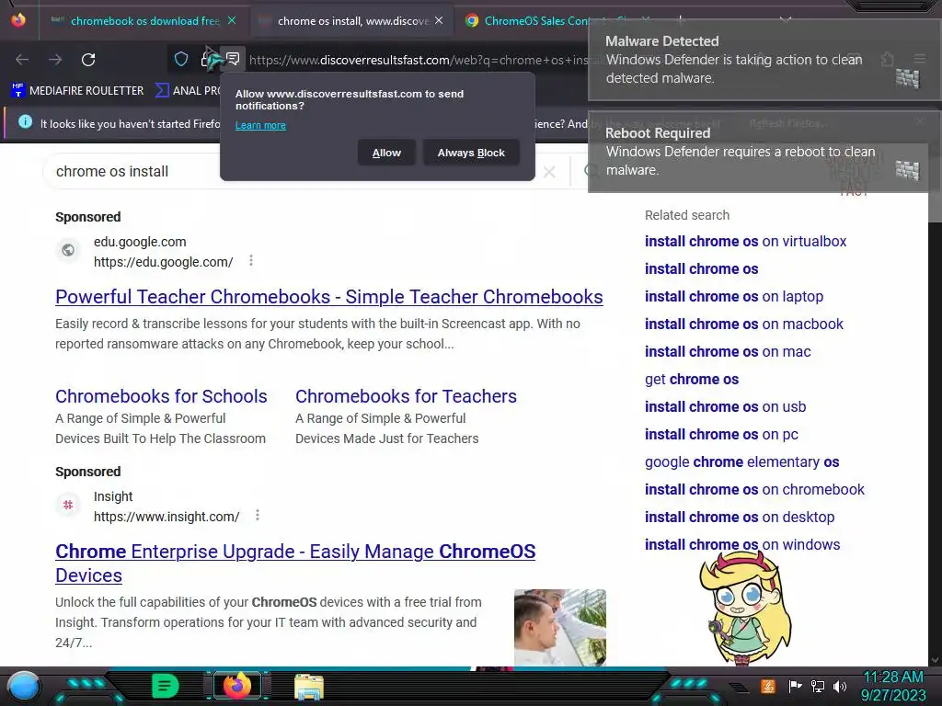Open Powerful Teacher Chromebooks link
Screen dimensions: 942x706
point(329,297)
